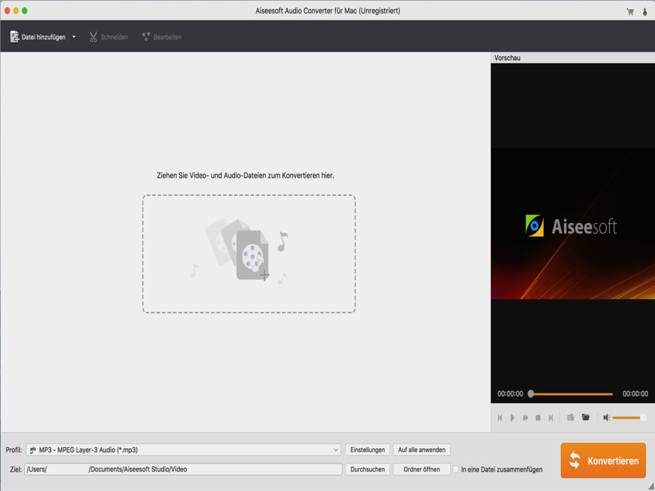Screen dimensions: 655x491
Task: Stop the preview playback
Action: 537,417
